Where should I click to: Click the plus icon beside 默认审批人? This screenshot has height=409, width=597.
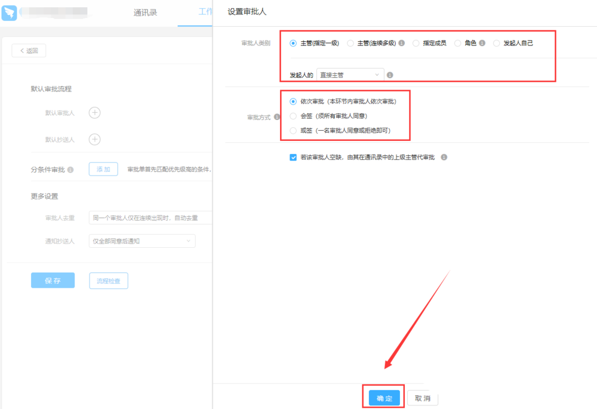point(94,113)
